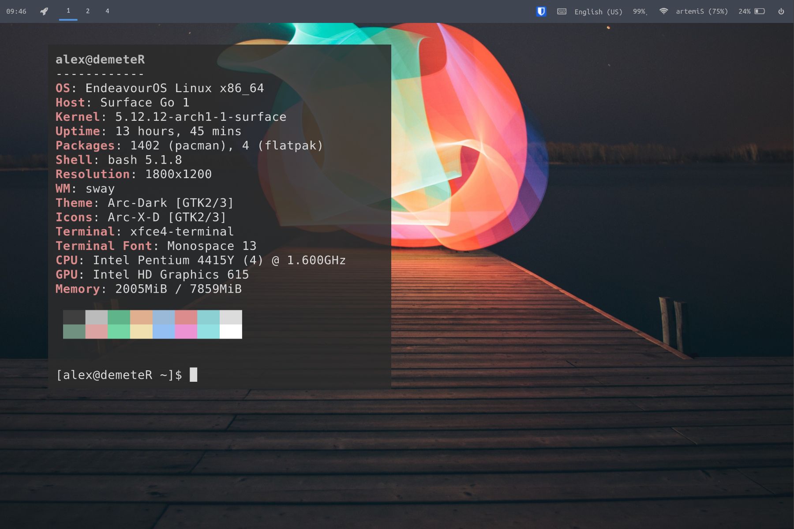
Task: Click the Shell: bash 5.1.8 line
Action: point(119,160)
